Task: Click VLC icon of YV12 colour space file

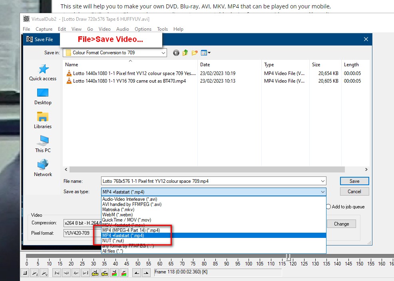Action: (69, 73)
